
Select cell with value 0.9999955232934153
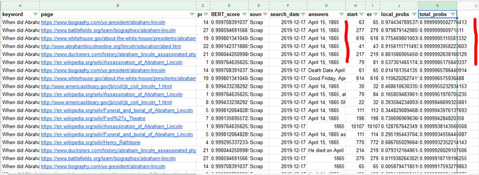point(437,86)
